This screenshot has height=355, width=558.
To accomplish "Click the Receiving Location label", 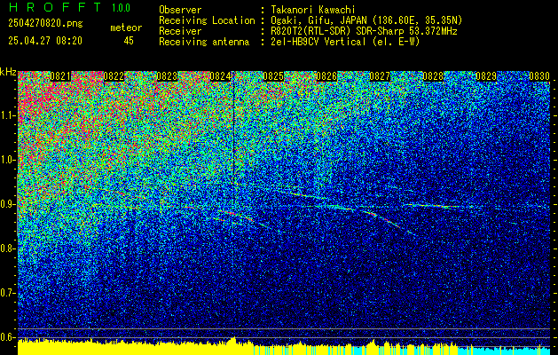I will click(207, 20).
